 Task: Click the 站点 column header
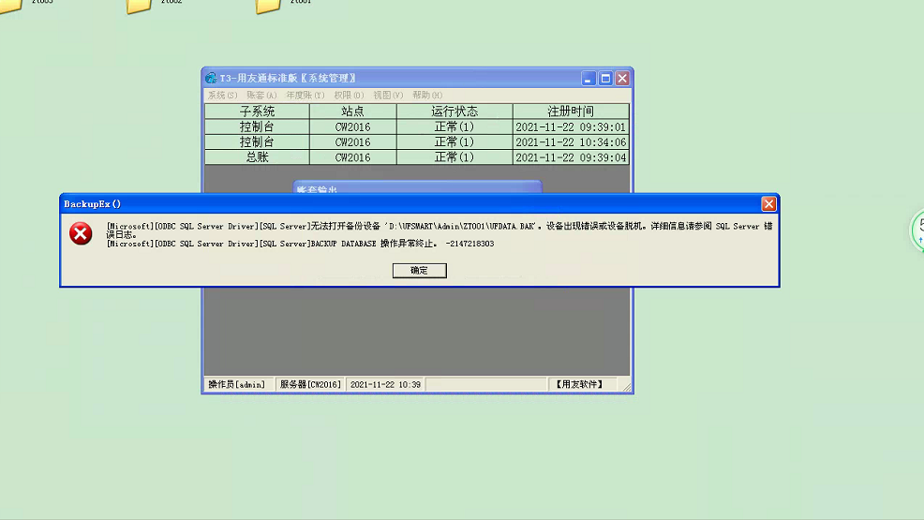coord(352,111)
